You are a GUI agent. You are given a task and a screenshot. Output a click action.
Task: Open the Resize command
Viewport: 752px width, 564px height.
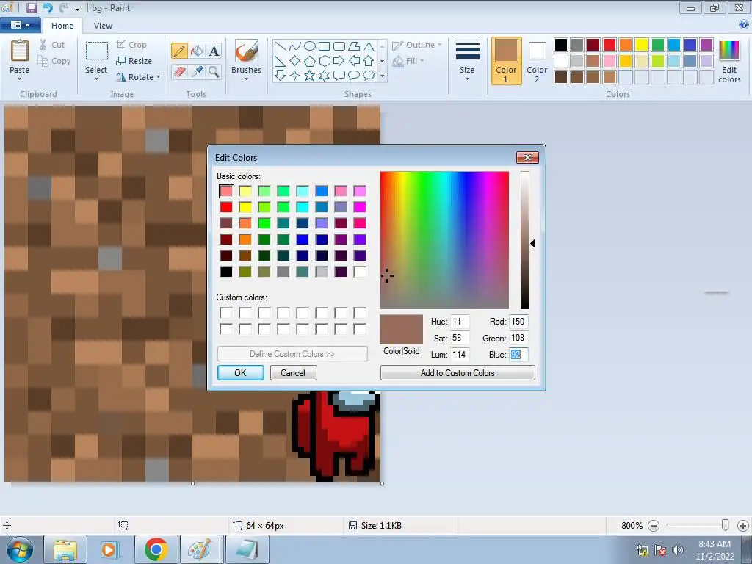pyautogui.click(x=134, y=61)
